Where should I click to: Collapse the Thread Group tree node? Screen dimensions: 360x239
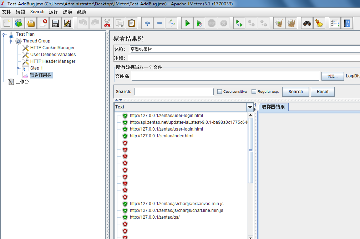tap(11, 41)
